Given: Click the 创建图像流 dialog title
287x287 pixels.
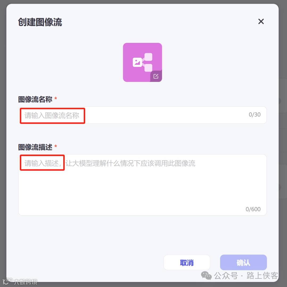Looking at the screenshot, I should coord(40,22).
